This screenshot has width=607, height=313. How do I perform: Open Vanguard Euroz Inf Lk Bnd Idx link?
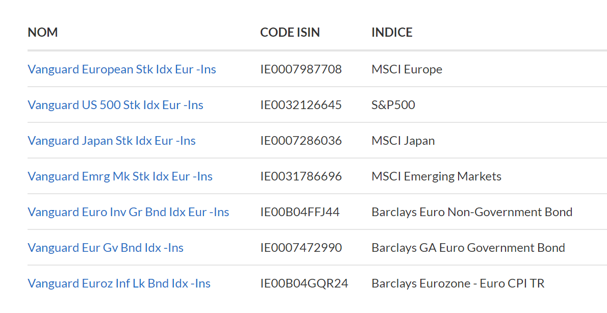(119, 283)
